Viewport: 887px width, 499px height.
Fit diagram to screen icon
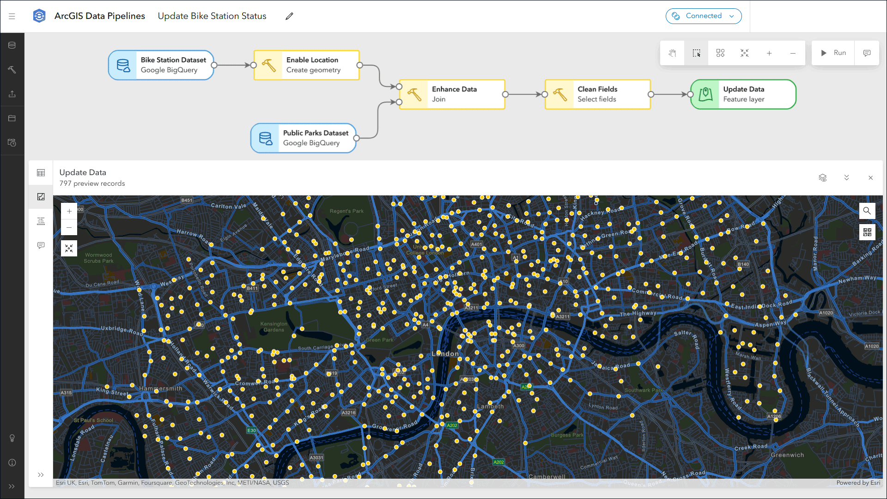tap(744, 53)
